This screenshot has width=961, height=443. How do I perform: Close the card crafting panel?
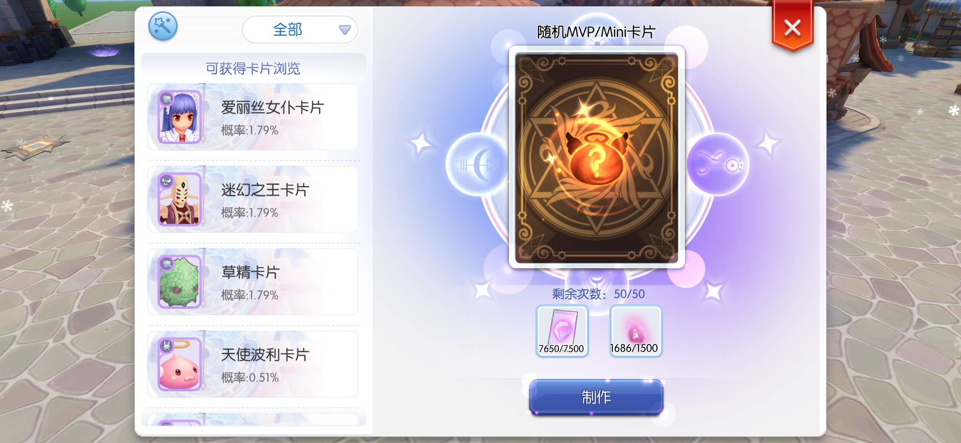click(792, 28)
